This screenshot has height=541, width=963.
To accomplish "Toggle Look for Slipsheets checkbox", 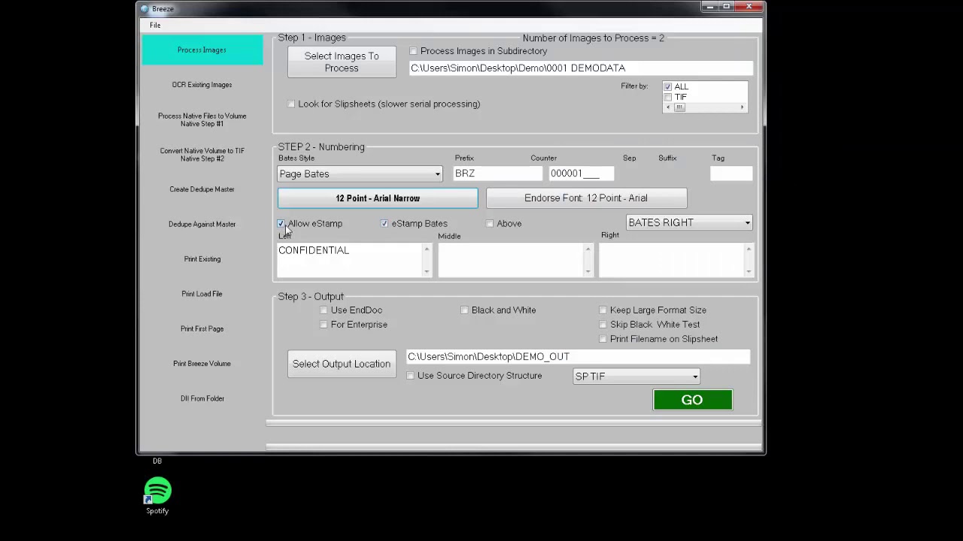I will [291, 104].
